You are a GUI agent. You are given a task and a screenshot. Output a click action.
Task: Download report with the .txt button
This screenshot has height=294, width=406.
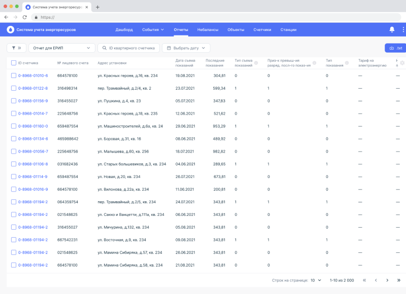(x=395, y=48)
